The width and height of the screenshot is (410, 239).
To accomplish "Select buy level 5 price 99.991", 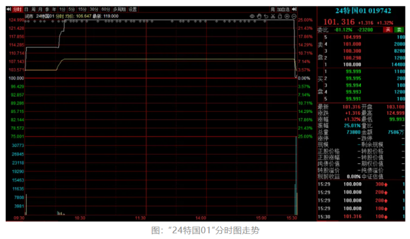I will [x=353, y=99].
